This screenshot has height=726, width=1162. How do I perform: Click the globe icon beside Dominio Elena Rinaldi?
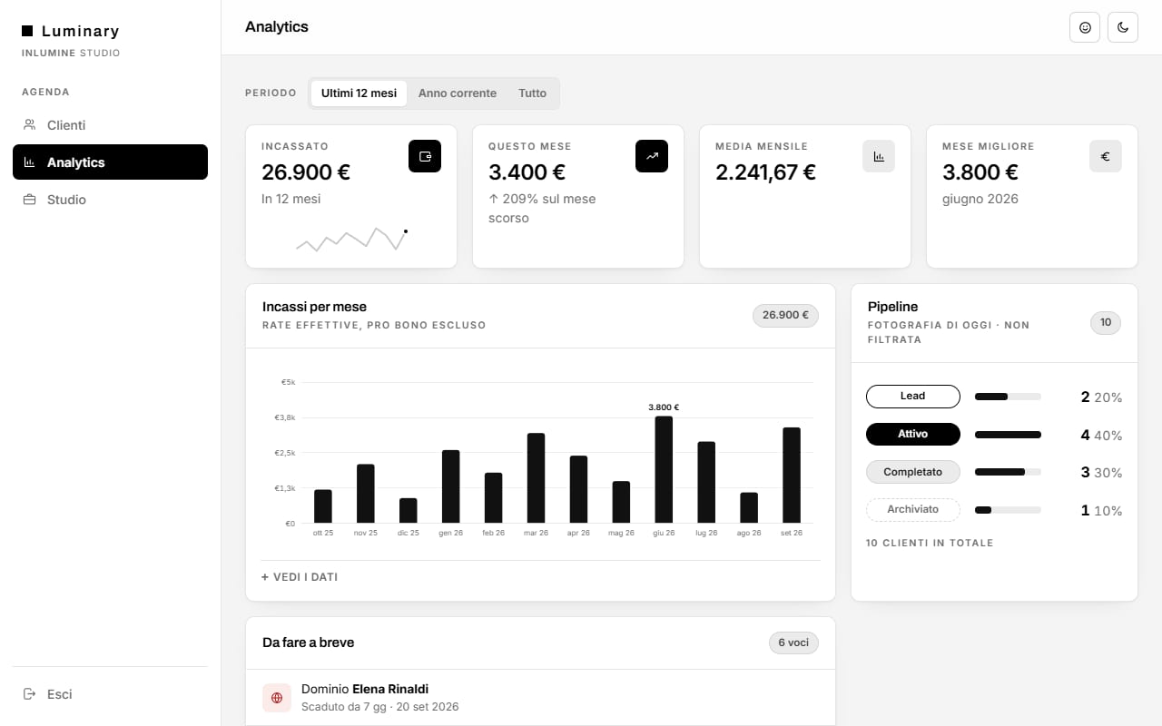277,698
